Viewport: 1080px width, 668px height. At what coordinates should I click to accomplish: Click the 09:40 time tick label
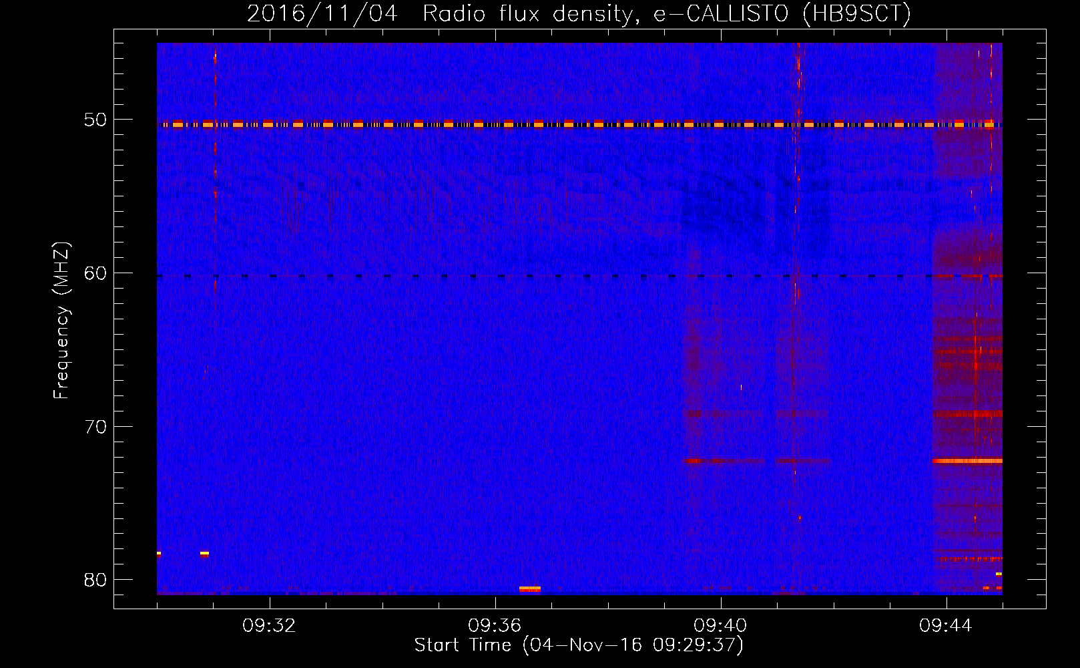click(x=721, y=626)
